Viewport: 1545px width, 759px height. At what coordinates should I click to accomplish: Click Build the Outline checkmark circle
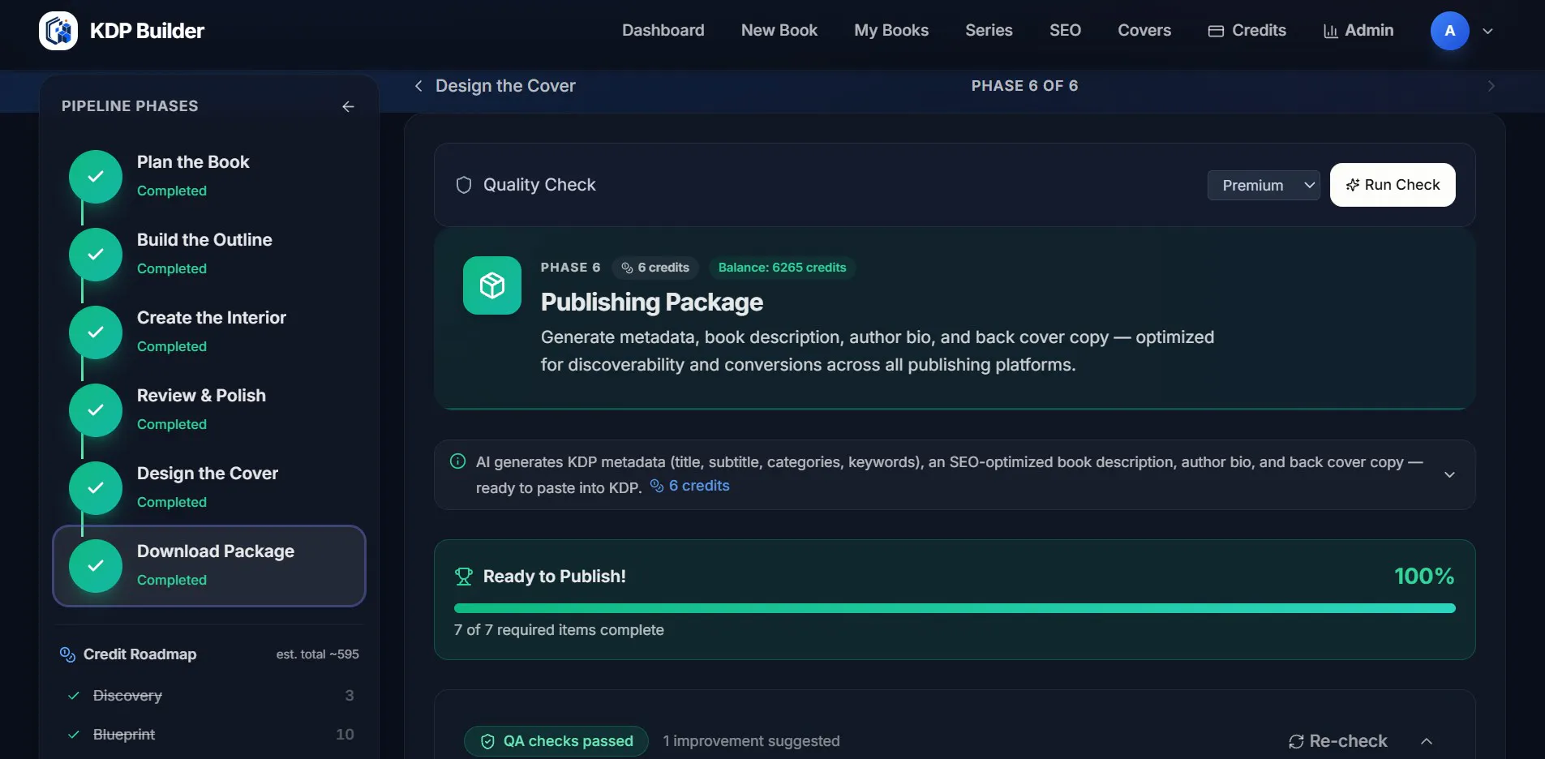96,254
